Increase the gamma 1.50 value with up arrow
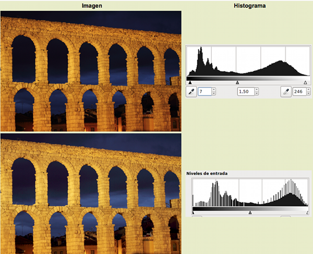Image resolution: width=313 pixels, height=254 pixels. [x=257, y=90]
